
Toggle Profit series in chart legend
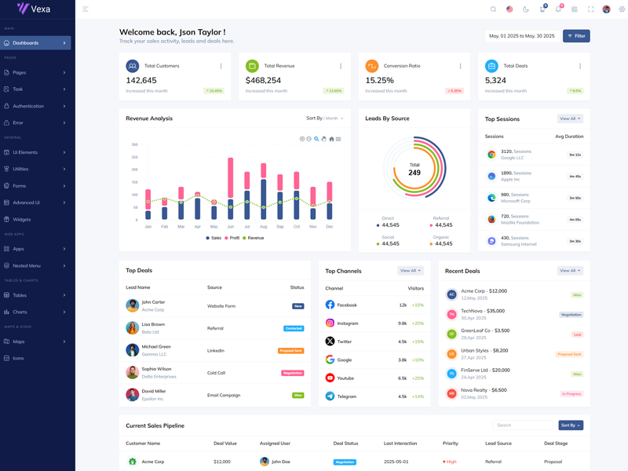click(232, 238)
